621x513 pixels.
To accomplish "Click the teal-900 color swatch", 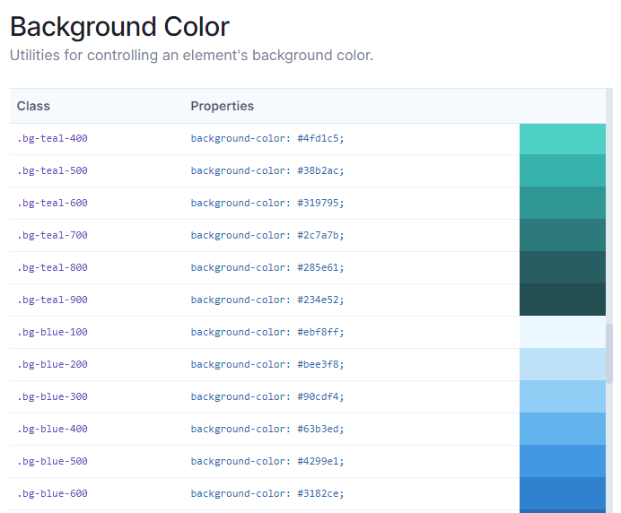I will point(563,300).
